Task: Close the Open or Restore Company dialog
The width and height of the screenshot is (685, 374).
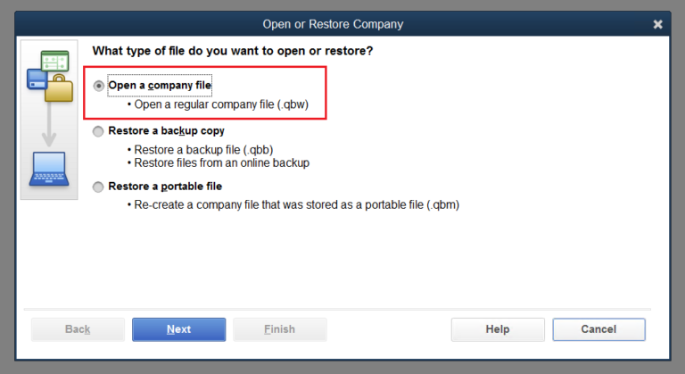Action: point(658,24)
